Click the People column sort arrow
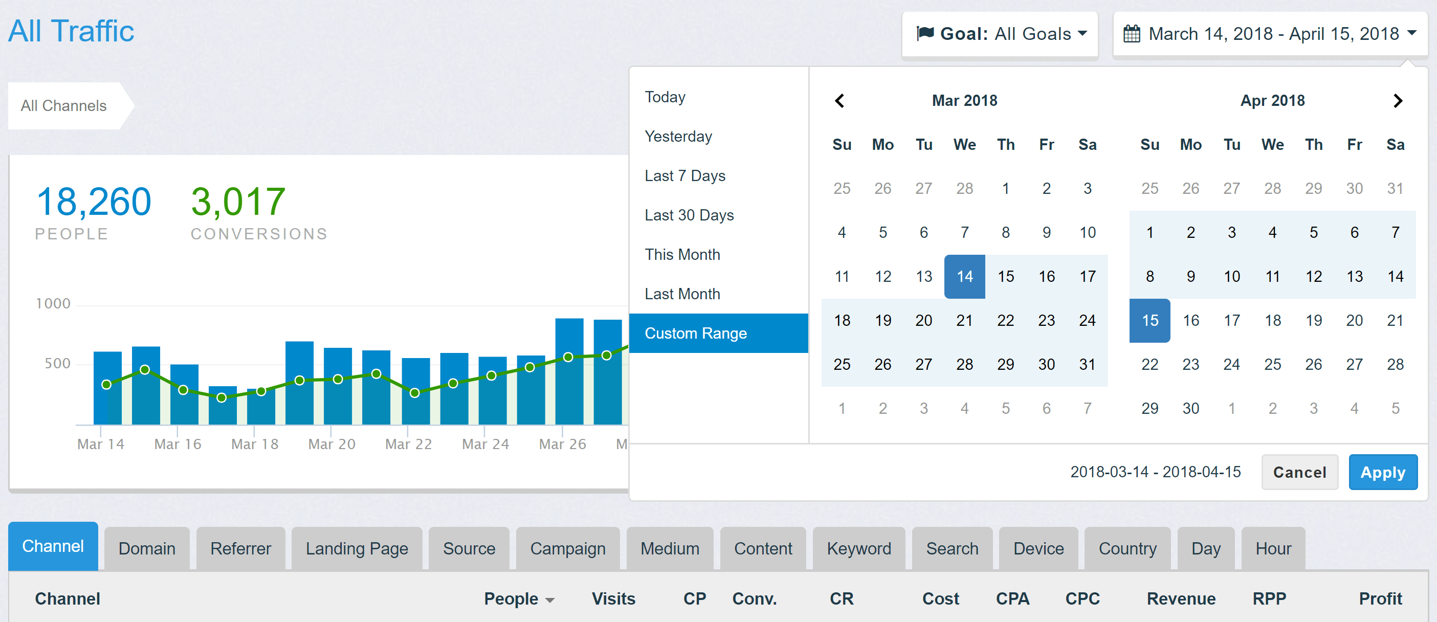 pos(550,600)
